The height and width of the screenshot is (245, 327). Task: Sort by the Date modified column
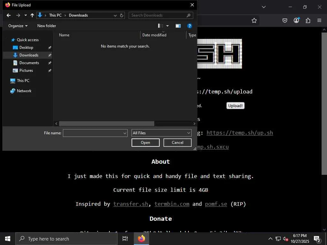(154, 35)
